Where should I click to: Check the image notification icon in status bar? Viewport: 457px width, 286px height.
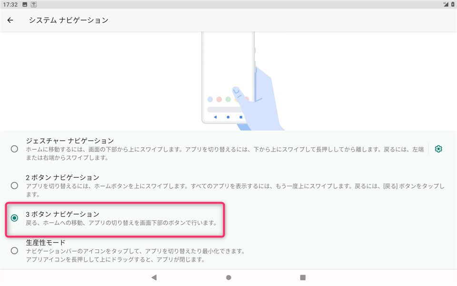click(25, 4)
